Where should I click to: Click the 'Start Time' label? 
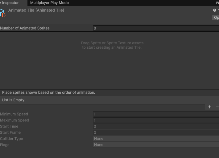pos(9,126)
